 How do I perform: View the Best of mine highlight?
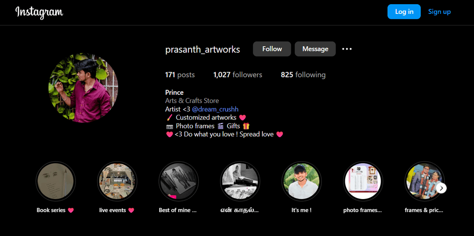(x=179, y=181)
